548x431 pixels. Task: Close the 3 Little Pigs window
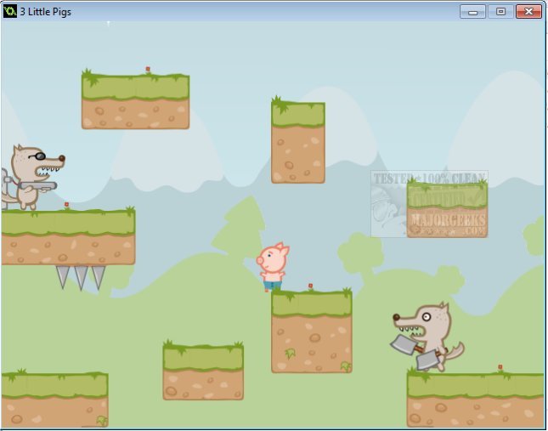[x=528, y=12]
